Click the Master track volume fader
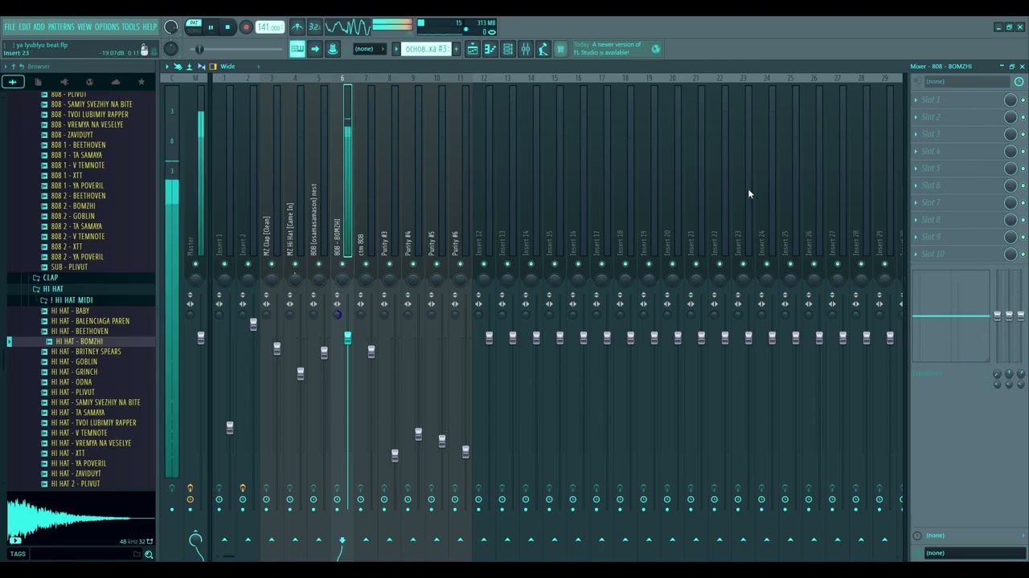This screenshot has height=578, width=1029. 201,337
